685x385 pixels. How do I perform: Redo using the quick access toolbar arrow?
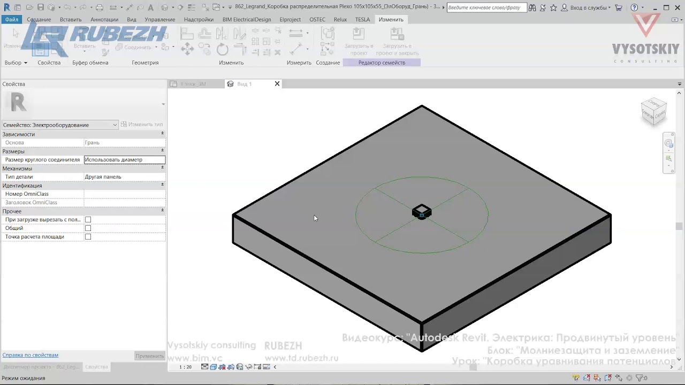84,7
